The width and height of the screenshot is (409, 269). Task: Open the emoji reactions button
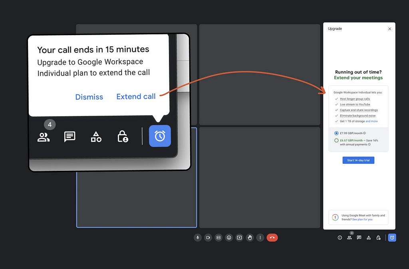click(x=229, y=237)
